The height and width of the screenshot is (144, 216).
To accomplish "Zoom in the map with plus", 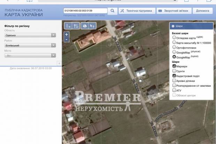I will tap(67, 34).
